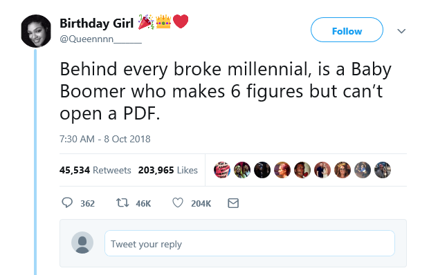Screen dimensions: 429x275
Task: Send tweet via envelope direct message icon
Action: 233,203
